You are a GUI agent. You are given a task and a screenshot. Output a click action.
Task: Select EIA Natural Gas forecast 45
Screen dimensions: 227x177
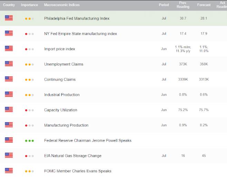204,156
